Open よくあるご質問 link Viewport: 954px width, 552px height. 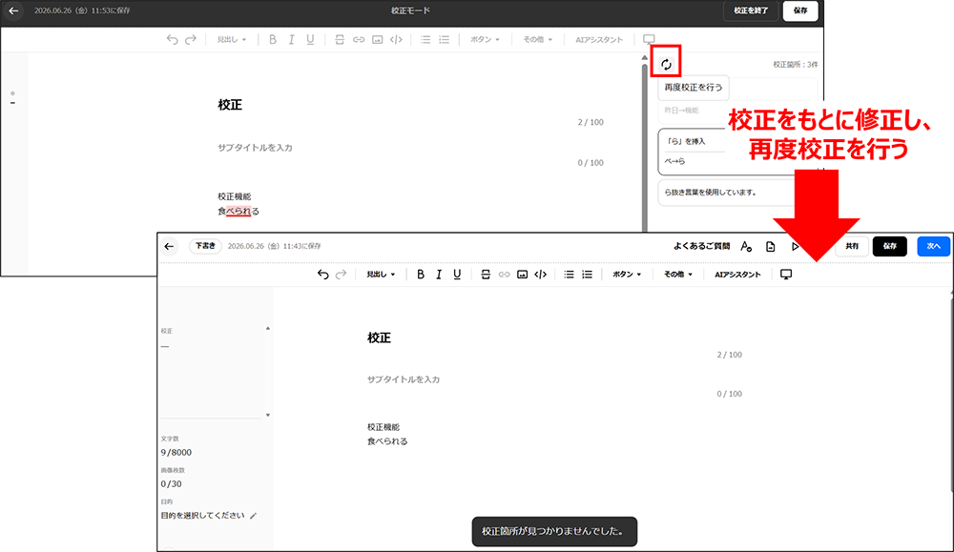(701, 246)
